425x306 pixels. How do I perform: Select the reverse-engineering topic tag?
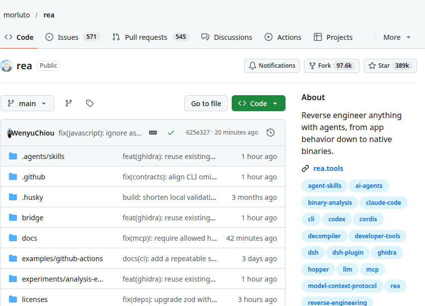pyautogui.click(x=337, y=302)
